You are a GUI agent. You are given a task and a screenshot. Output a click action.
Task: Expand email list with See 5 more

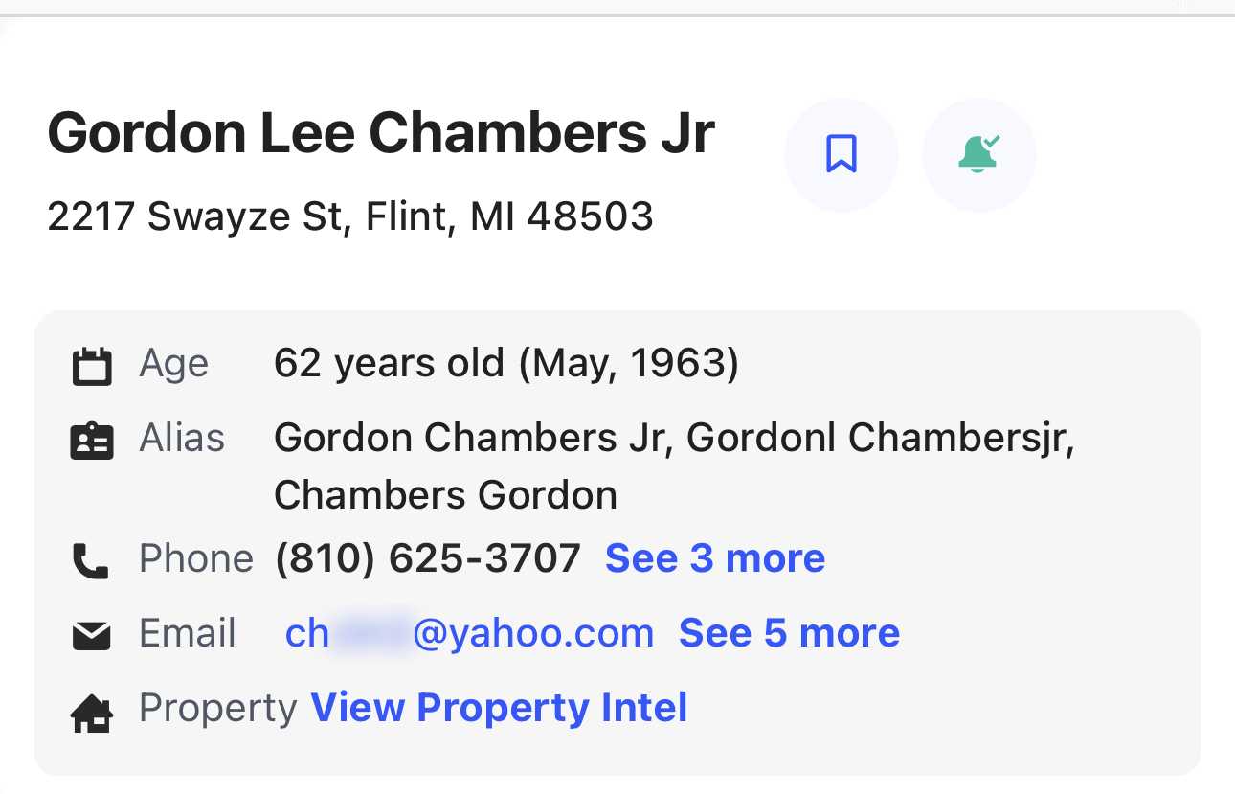click(789, 633)
